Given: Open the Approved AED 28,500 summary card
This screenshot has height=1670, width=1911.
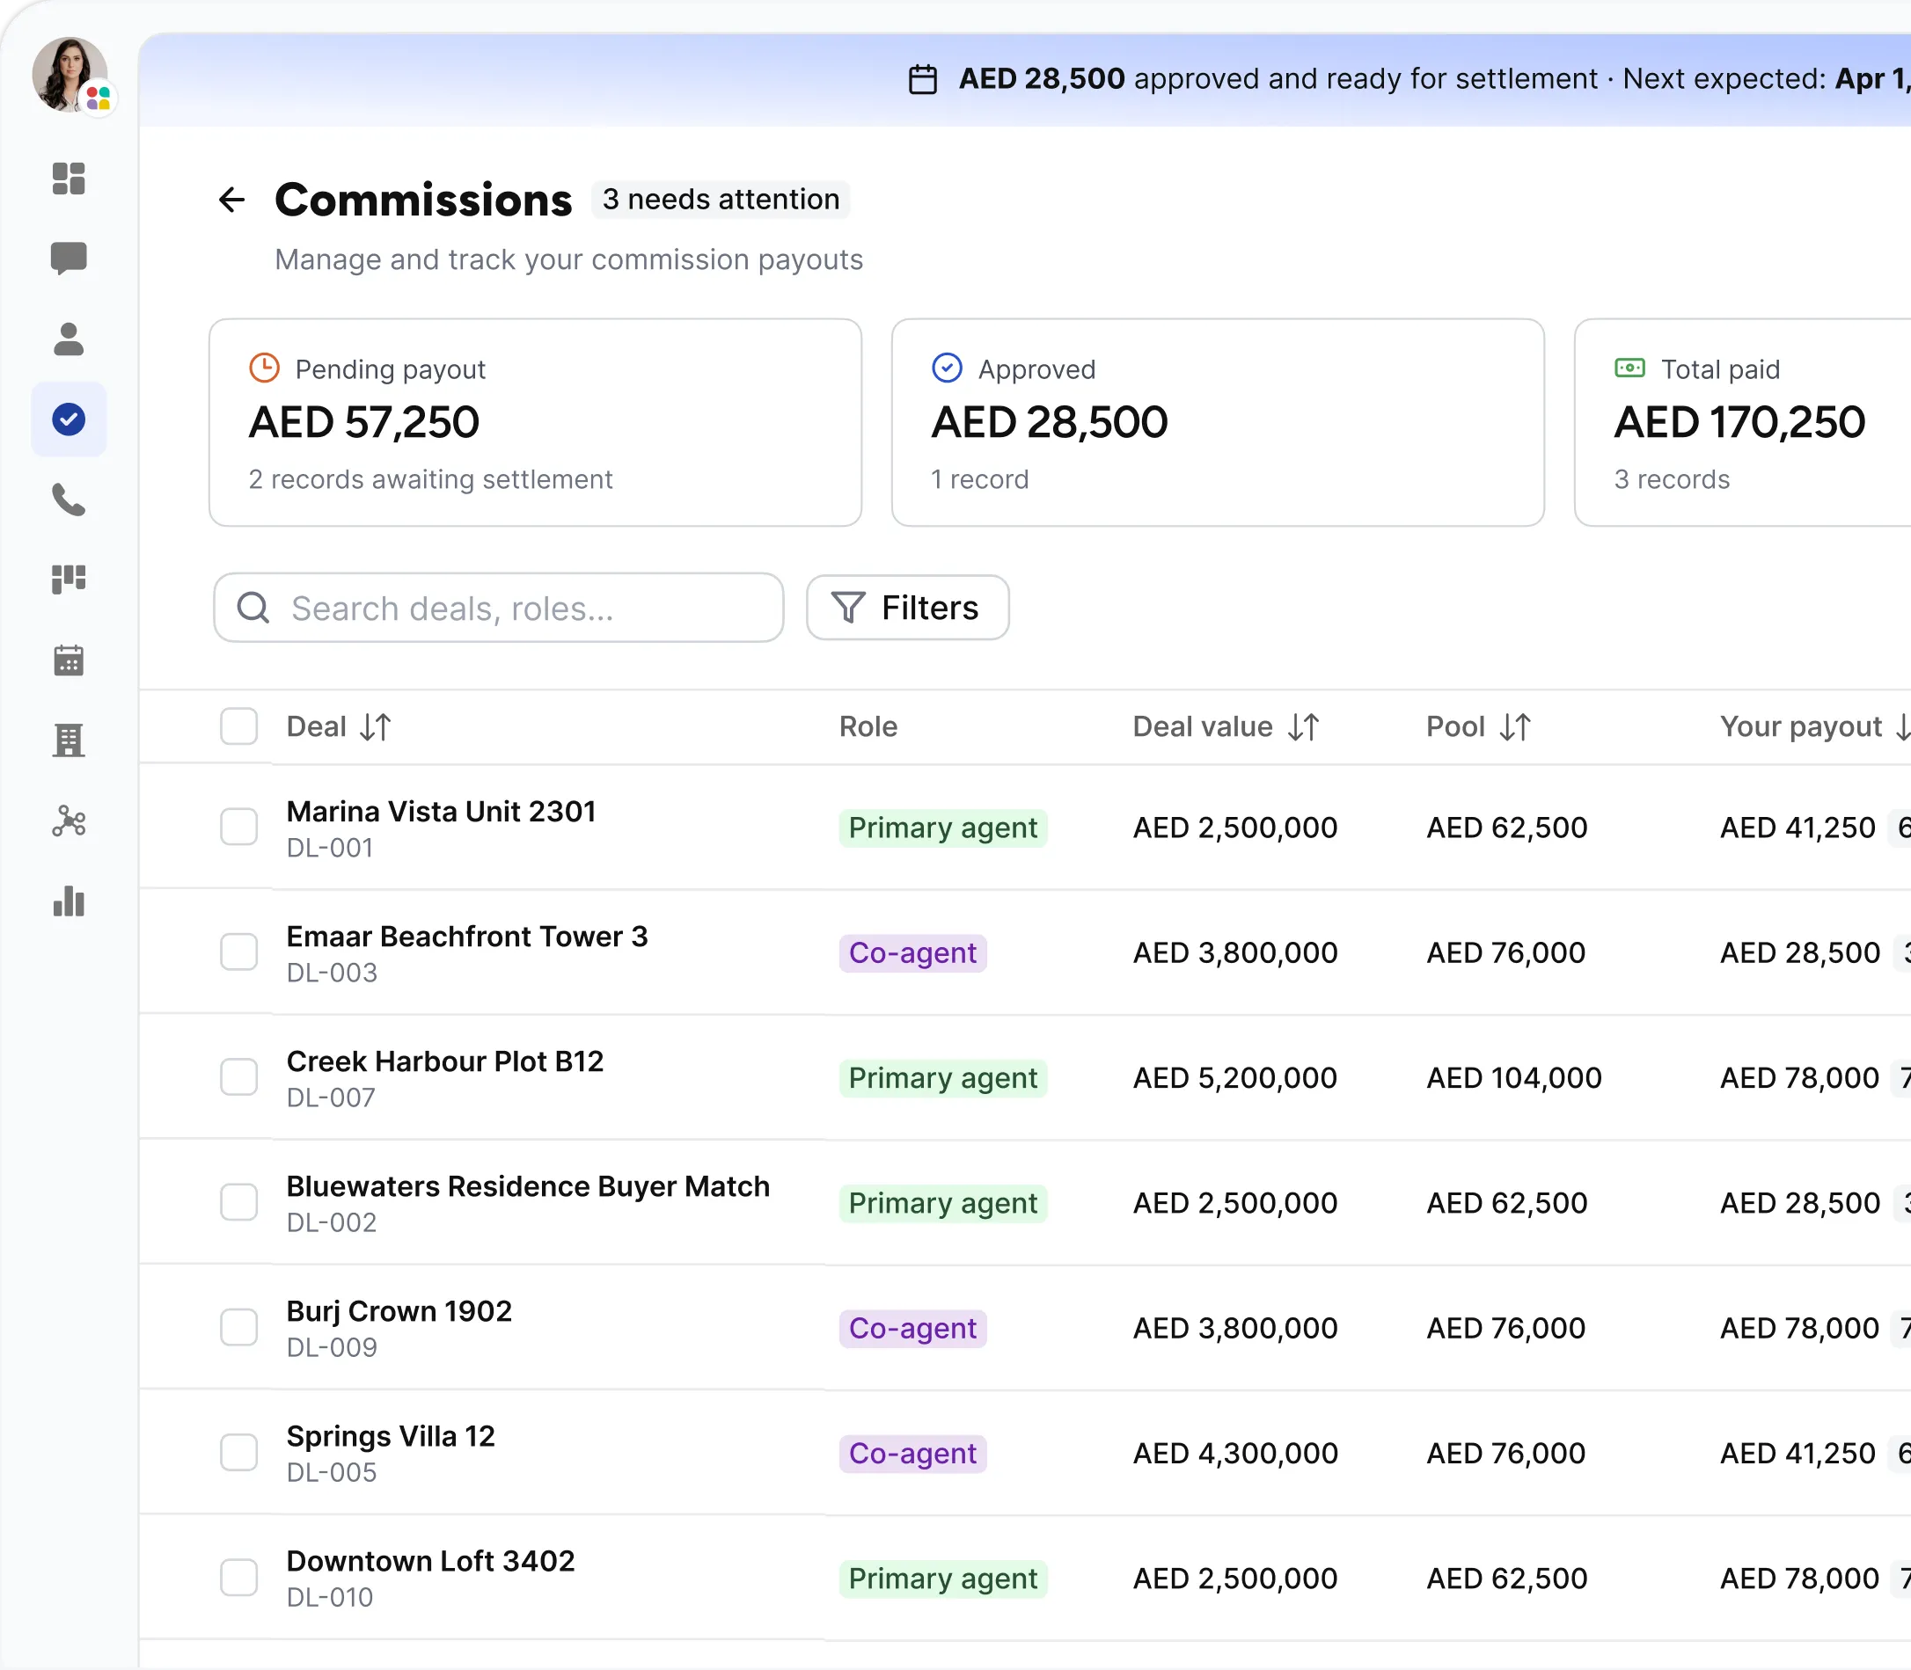Looking at the screenshot, I should click(x=1218, y=423).
